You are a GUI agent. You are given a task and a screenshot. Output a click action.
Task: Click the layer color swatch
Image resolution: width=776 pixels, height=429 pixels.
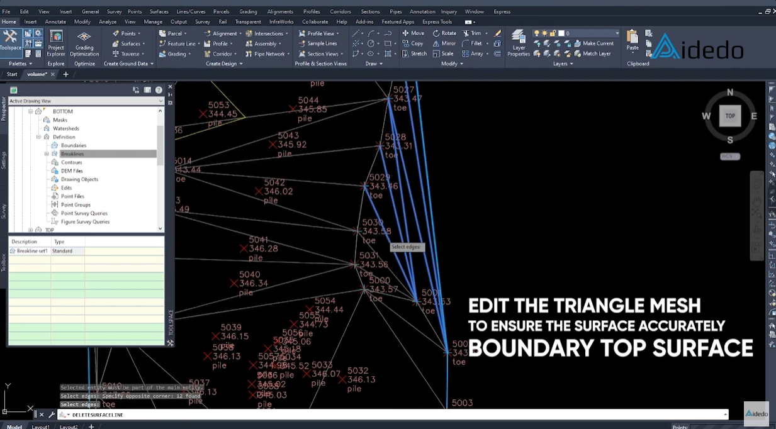click(x=561, y=33)
